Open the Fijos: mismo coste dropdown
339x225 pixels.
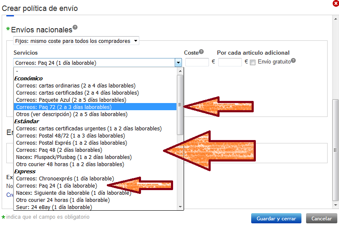(x=76, y=41)
